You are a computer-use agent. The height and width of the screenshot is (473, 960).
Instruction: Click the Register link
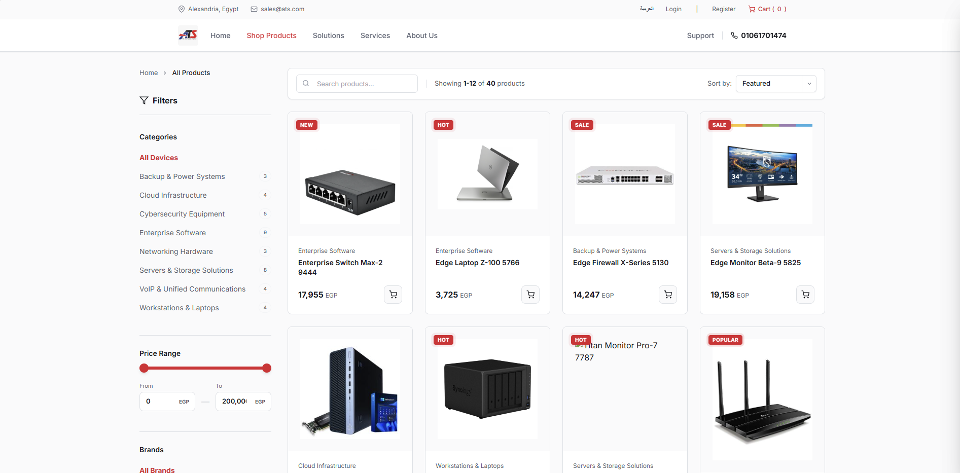point(723,9)
